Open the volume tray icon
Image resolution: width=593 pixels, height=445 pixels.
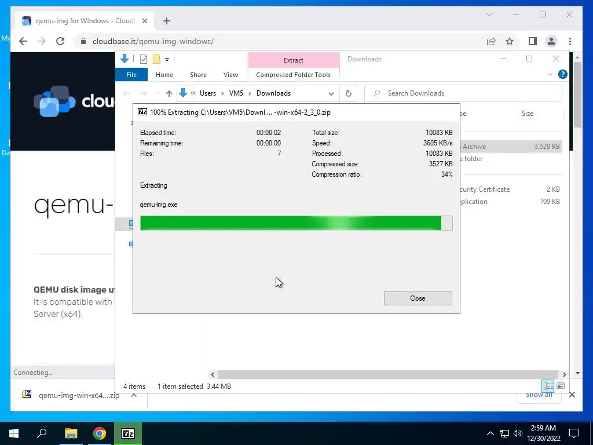point(518,433)
